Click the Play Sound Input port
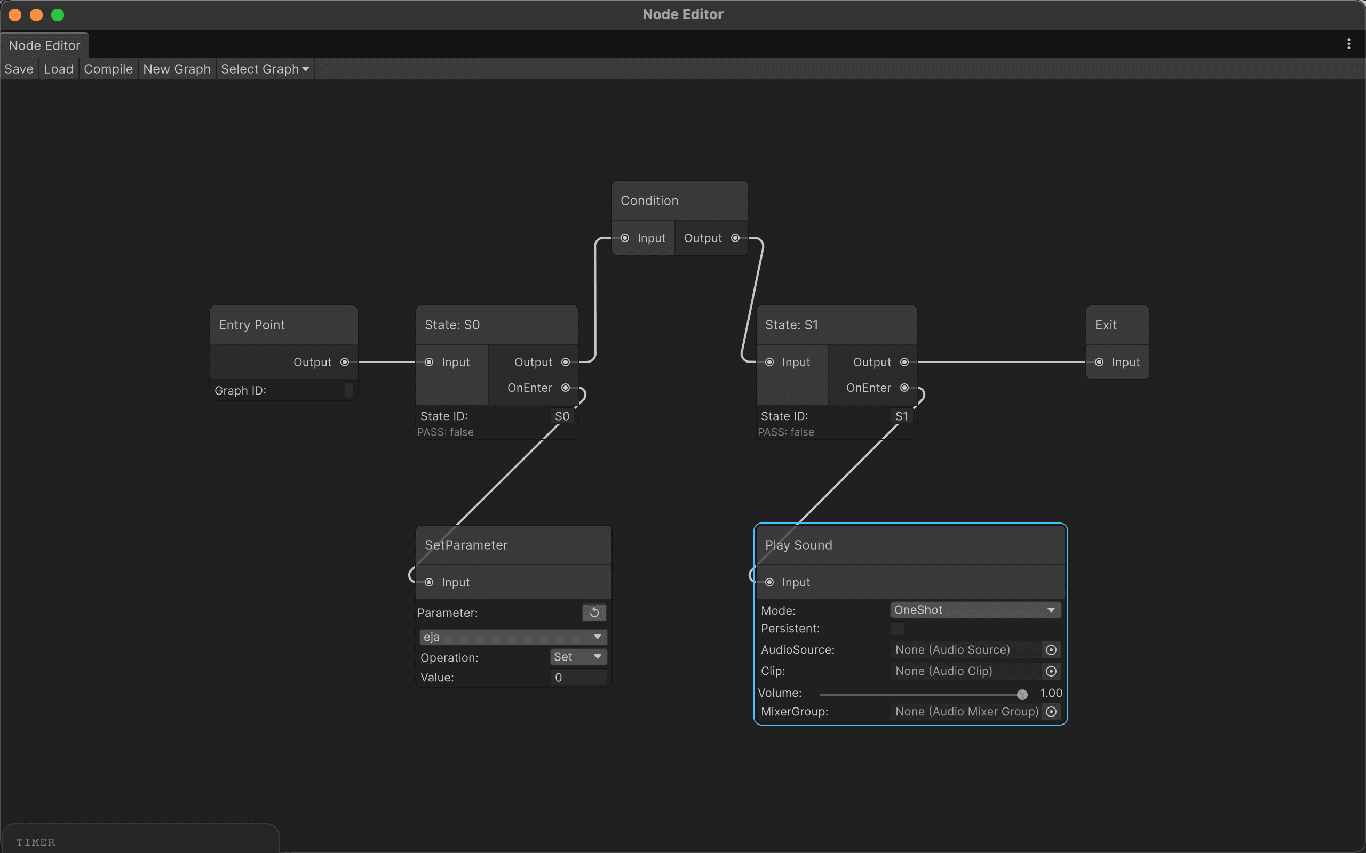Screen dimensions: 1366x853 (769, 582)
